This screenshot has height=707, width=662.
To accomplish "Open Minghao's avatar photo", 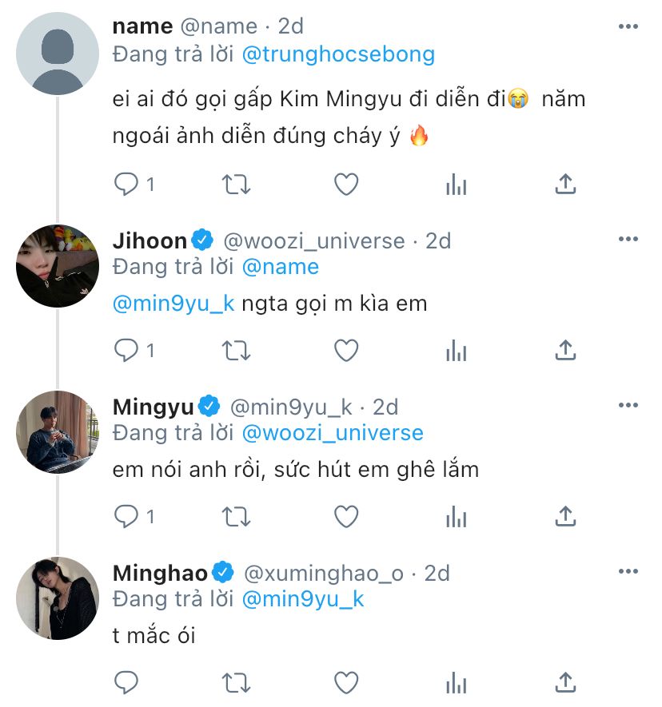I will 57,598.
